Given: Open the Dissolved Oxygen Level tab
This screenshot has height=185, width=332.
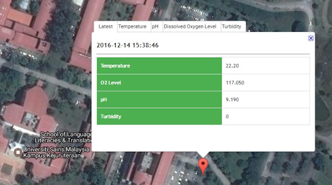Looking at the screenshot, I should [x=190, y=27].
